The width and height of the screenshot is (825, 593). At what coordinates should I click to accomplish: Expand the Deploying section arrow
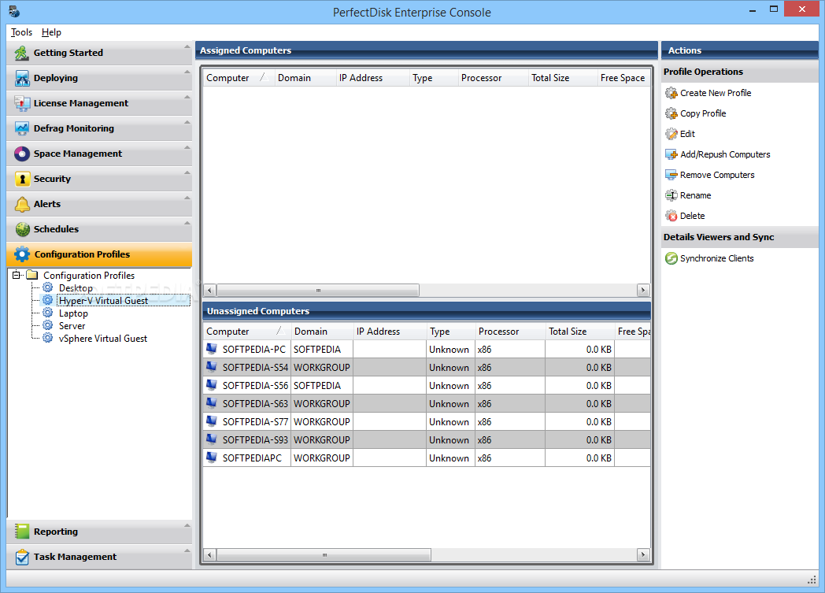tap(187, 72)
